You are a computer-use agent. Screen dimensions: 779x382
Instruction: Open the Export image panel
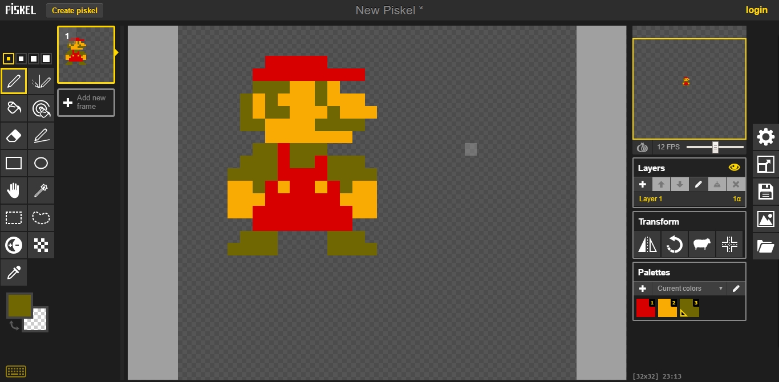point(766,219)
